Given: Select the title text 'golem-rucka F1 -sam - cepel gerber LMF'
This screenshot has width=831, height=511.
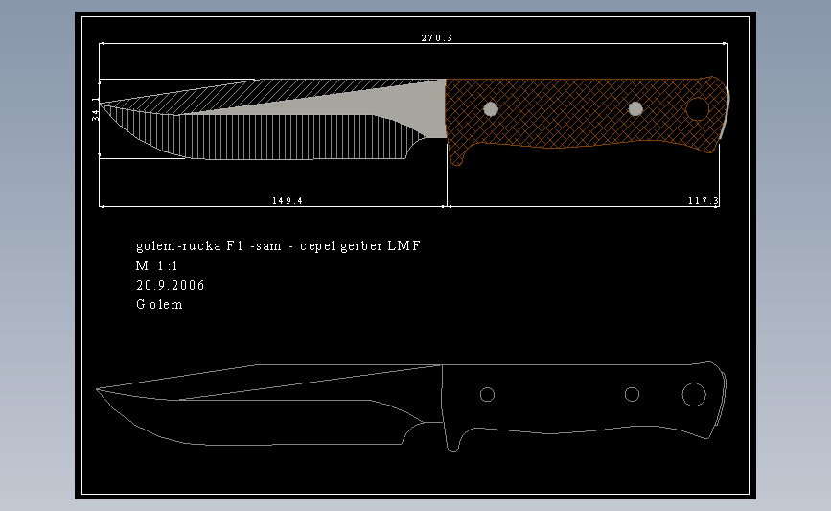Looking at the screenshot, I should pyautogui.click(x=278, y=246).
